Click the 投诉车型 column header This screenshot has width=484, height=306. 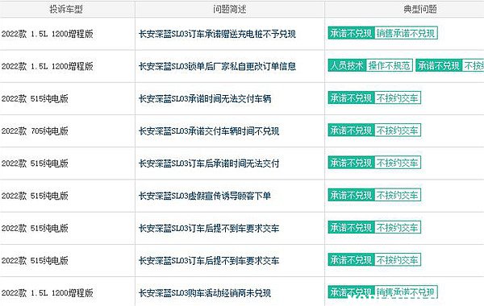coord(66,9)
